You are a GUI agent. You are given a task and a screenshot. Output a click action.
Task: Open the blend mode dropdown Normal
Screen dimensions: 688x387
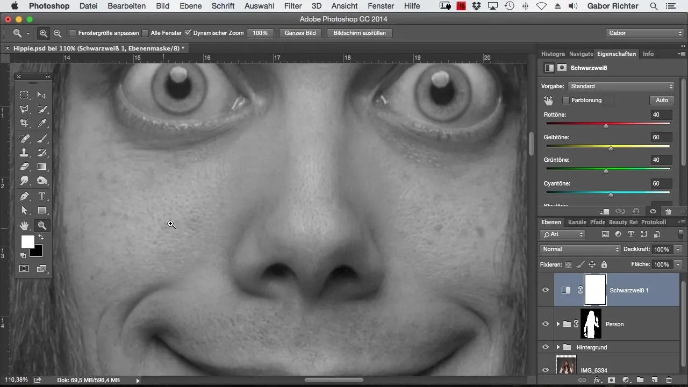click(x=580, y=249)
